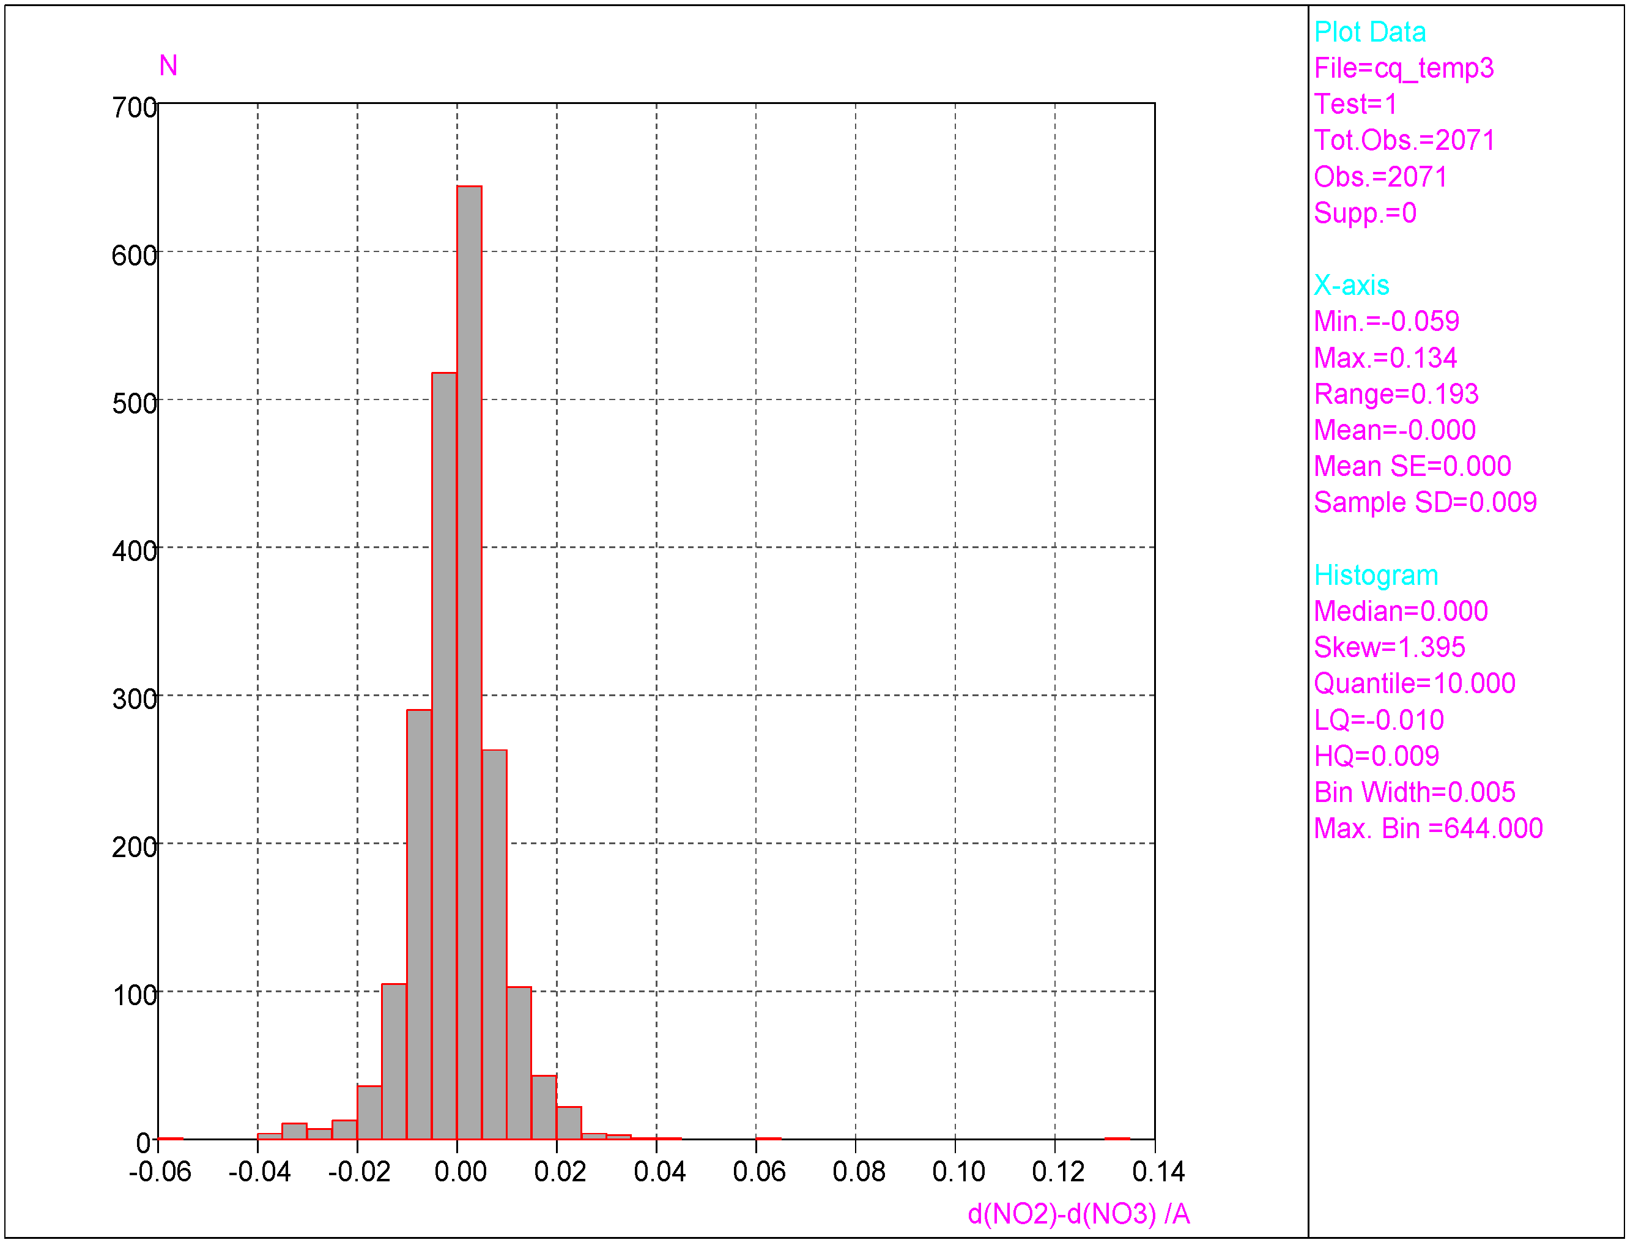The image size is (1633, 1248).
Task: Click the X-axis section heading
Action: coord(1352,285)
